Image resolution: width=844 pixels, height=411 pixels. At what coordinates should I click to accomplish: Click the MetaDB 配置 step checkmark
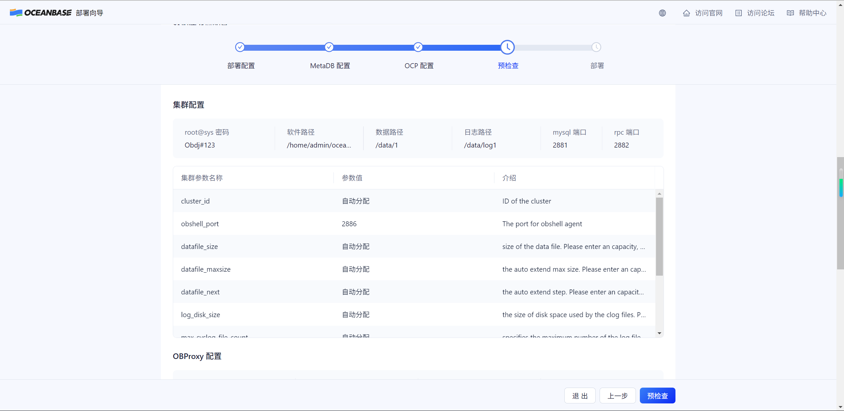(x=329, y=47)
